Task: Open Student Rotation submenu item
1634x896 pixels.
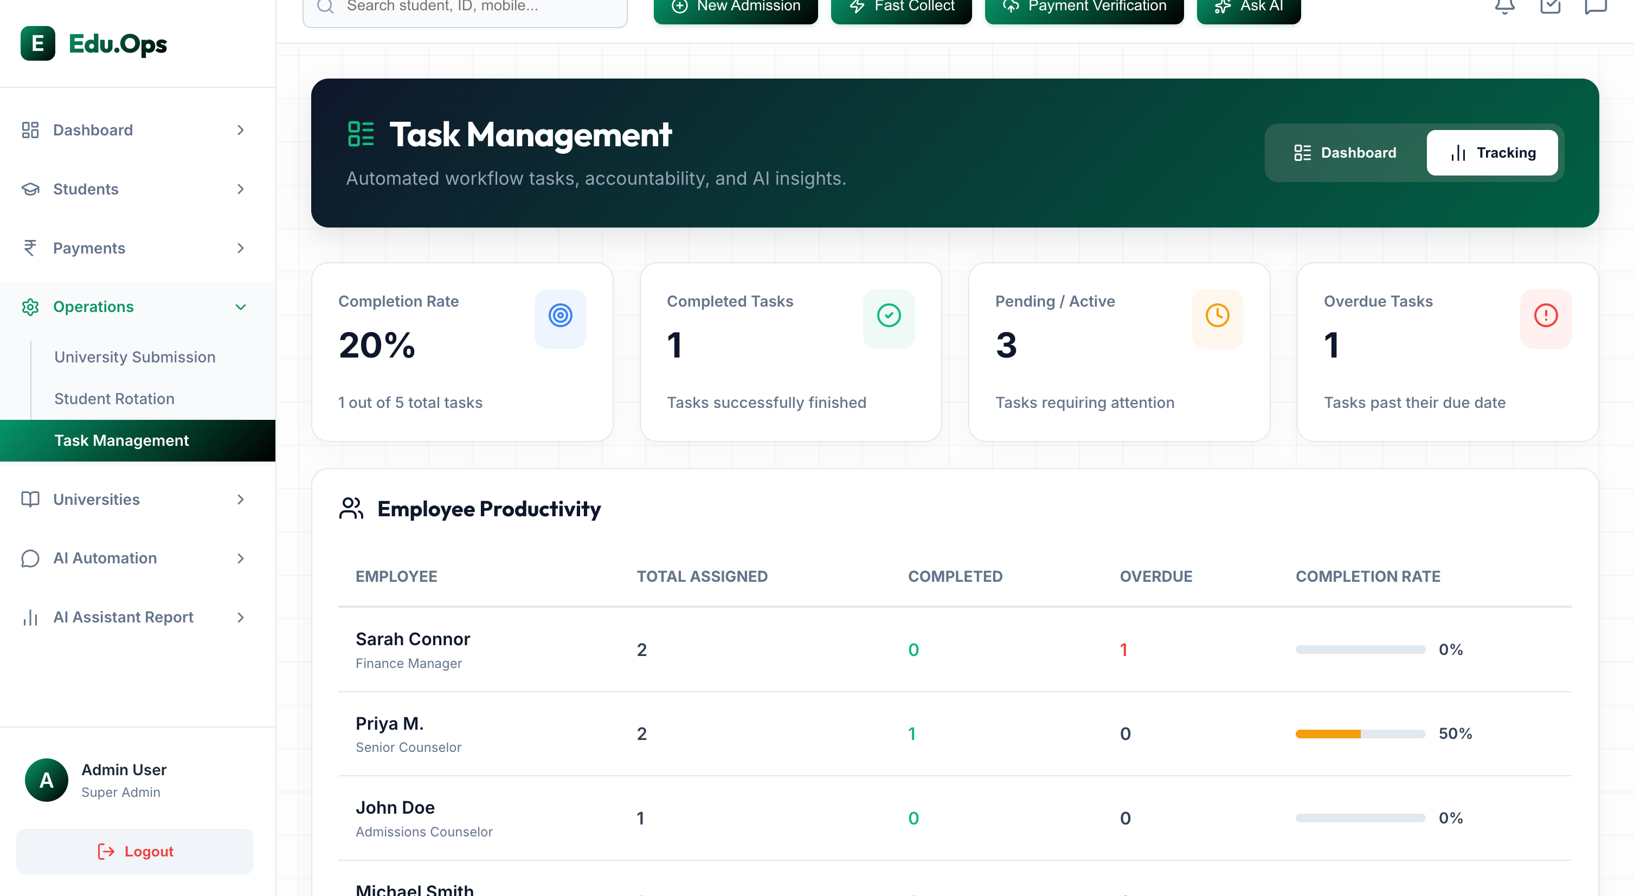Action: click(114, 399)
